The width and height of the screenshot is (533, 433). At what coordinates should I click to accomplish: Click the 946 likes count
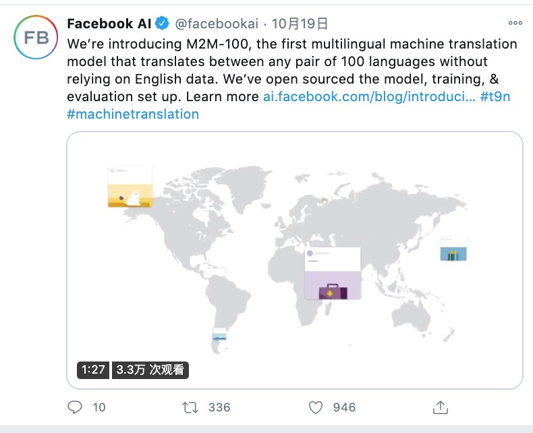tap(344, 407)
